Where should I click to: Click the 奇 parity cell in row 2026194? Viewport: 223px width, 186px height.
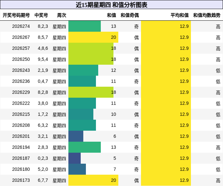[136, 148]
